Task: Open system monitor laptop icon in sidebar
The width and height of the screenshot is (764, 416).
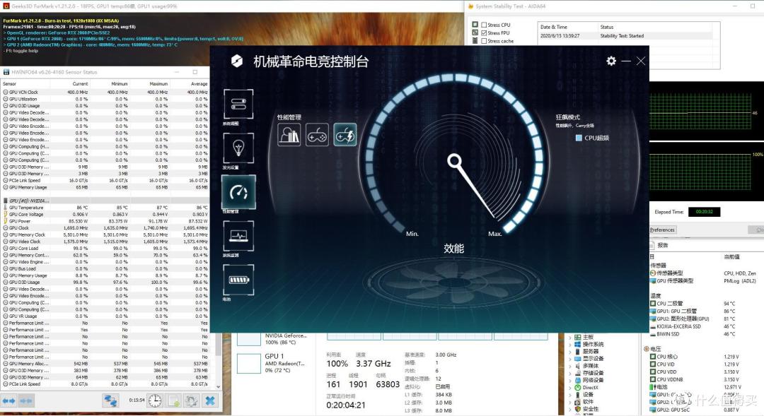Action: pyautogui.click(x=238, y=236)
